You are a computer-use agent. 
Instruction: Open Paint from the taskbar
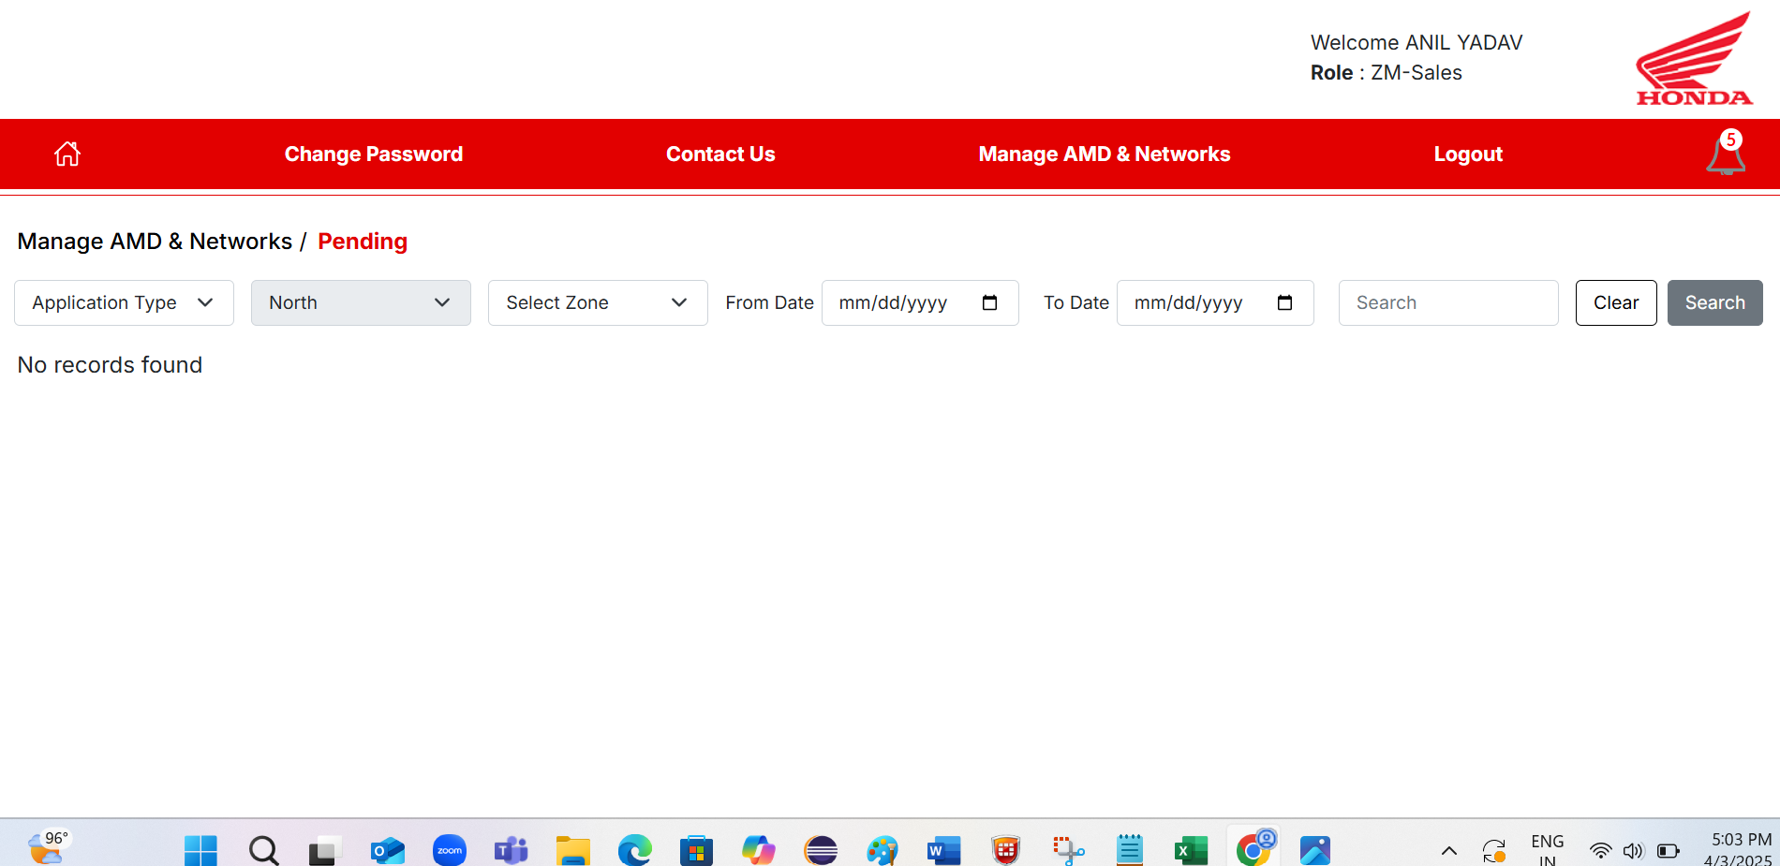point(883,850)
